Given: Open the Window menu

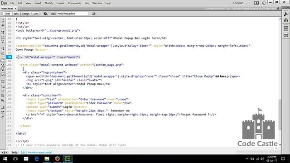Looking at the screenshot, I should [97, 3].
